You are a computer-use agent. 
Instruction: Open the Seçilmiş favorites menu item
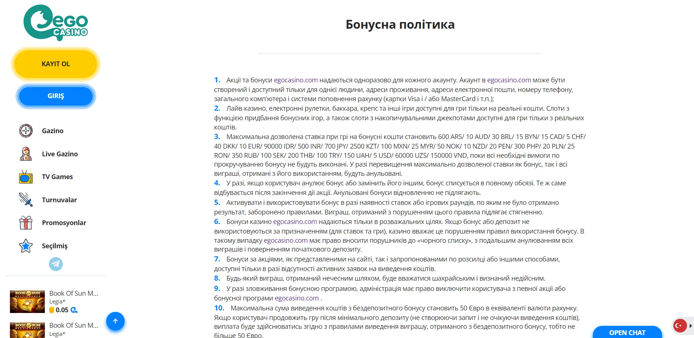pos(55,246)
